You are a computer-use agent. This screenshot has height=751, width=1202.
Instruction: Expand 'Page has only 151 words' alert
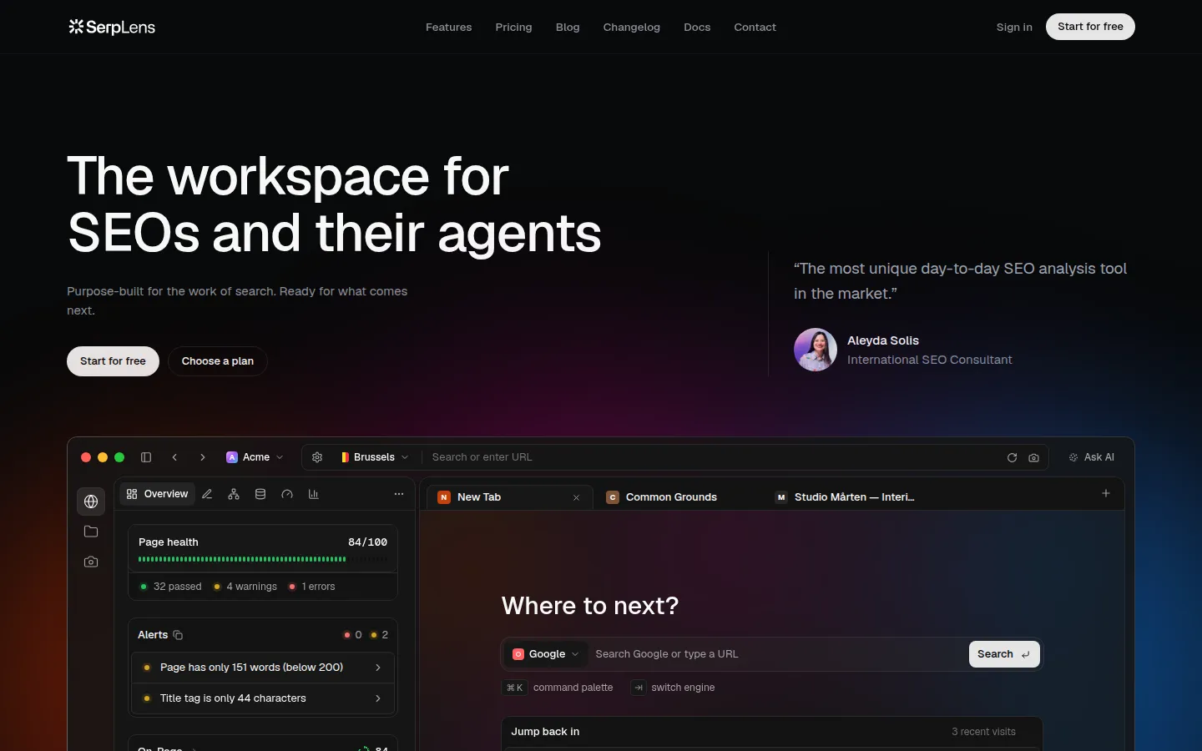tap(262, 668)
